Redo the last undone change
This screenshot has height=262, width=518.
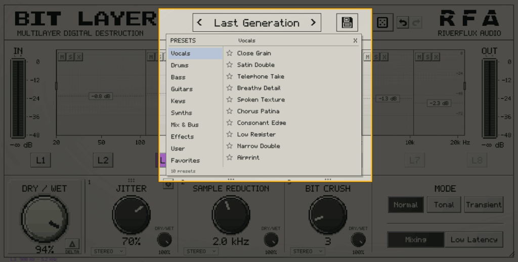(416, 22)
